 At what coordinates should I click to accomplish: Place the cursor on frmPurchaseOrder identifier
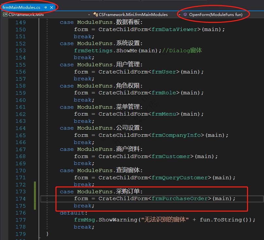180,199
